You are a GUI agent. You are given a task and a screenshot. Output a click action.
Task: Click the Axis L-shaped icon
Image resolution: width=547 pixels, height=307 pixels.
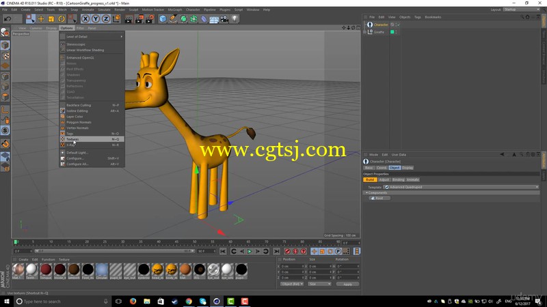pyautogui.click(x=5, y=110)
